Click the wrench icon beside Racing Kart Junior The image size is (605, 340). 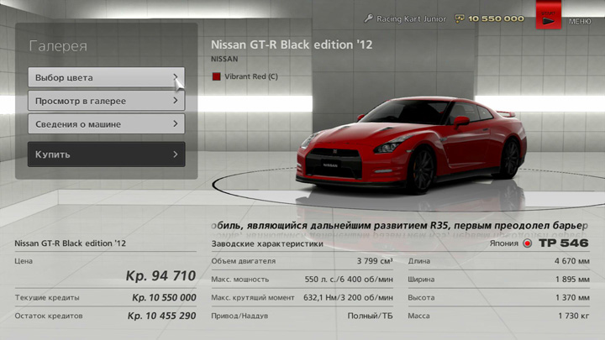368,18
